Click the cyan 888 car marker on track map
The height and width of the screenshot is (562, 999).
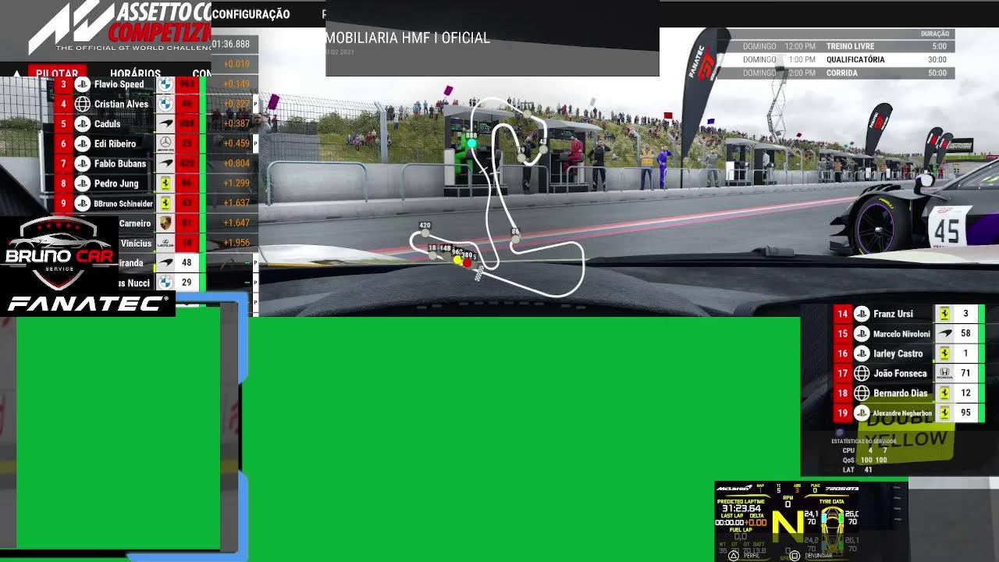click(471, 144)
